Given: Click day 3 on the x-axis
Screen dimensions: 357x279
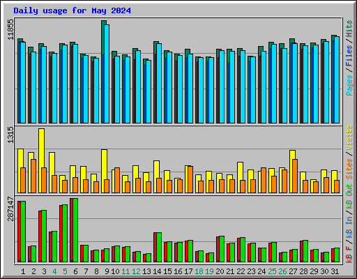Looking at the screenshot, I should coord(44,271).
